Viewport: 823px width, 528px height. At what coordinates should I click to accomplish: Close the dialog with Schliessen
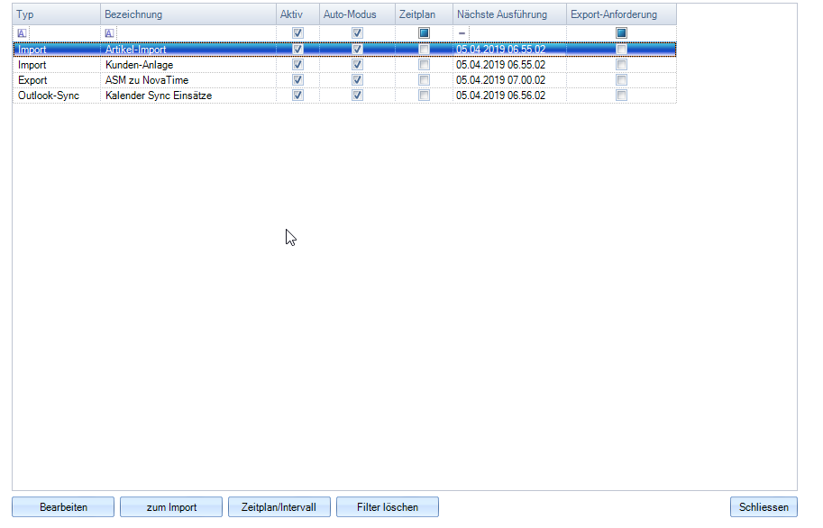(x=763, y=507)
